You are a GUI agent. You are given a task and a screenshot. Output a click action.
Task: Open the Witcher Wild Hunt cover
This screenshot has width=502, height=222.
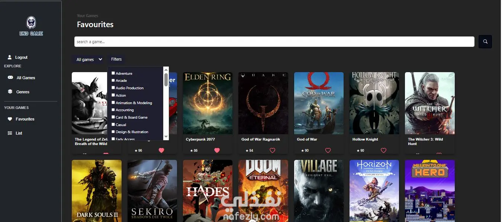point(430,103)
